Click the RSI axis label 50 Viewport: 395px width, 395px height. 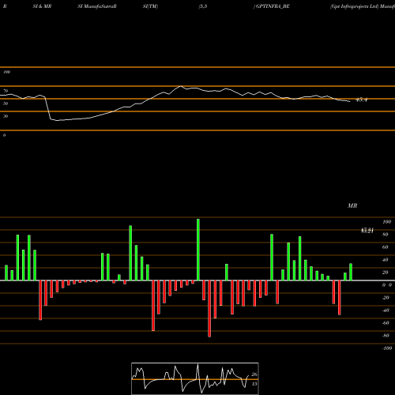point(6,103)
